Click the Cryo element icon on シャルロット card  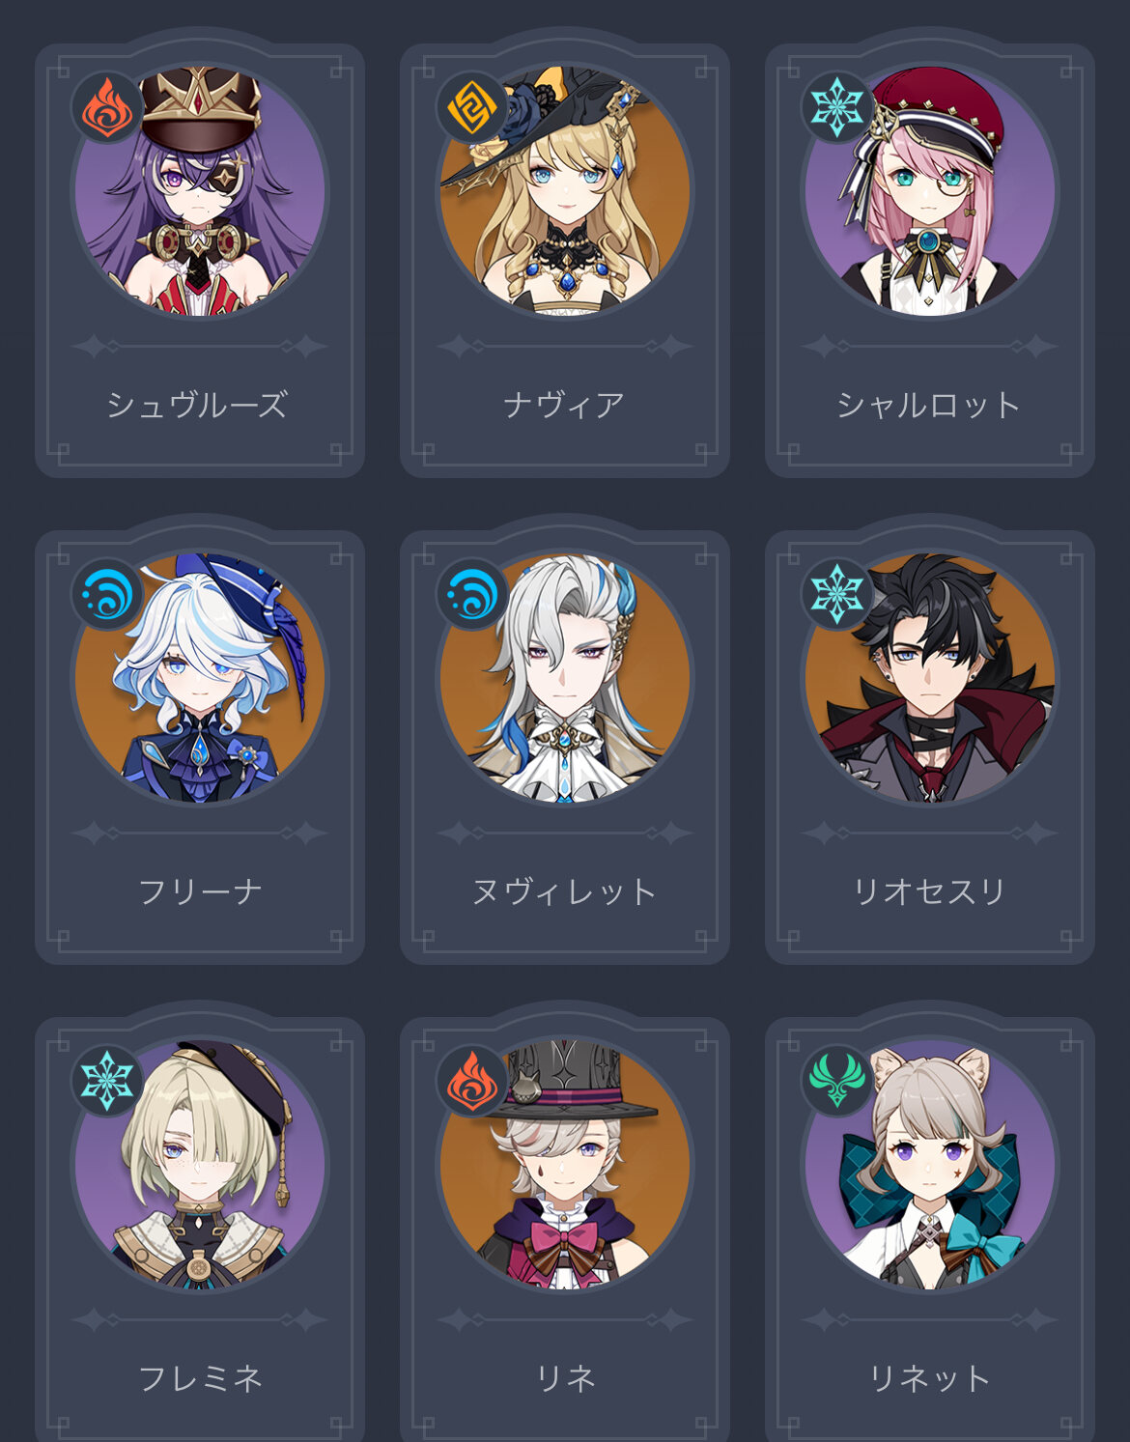[836, 106]
